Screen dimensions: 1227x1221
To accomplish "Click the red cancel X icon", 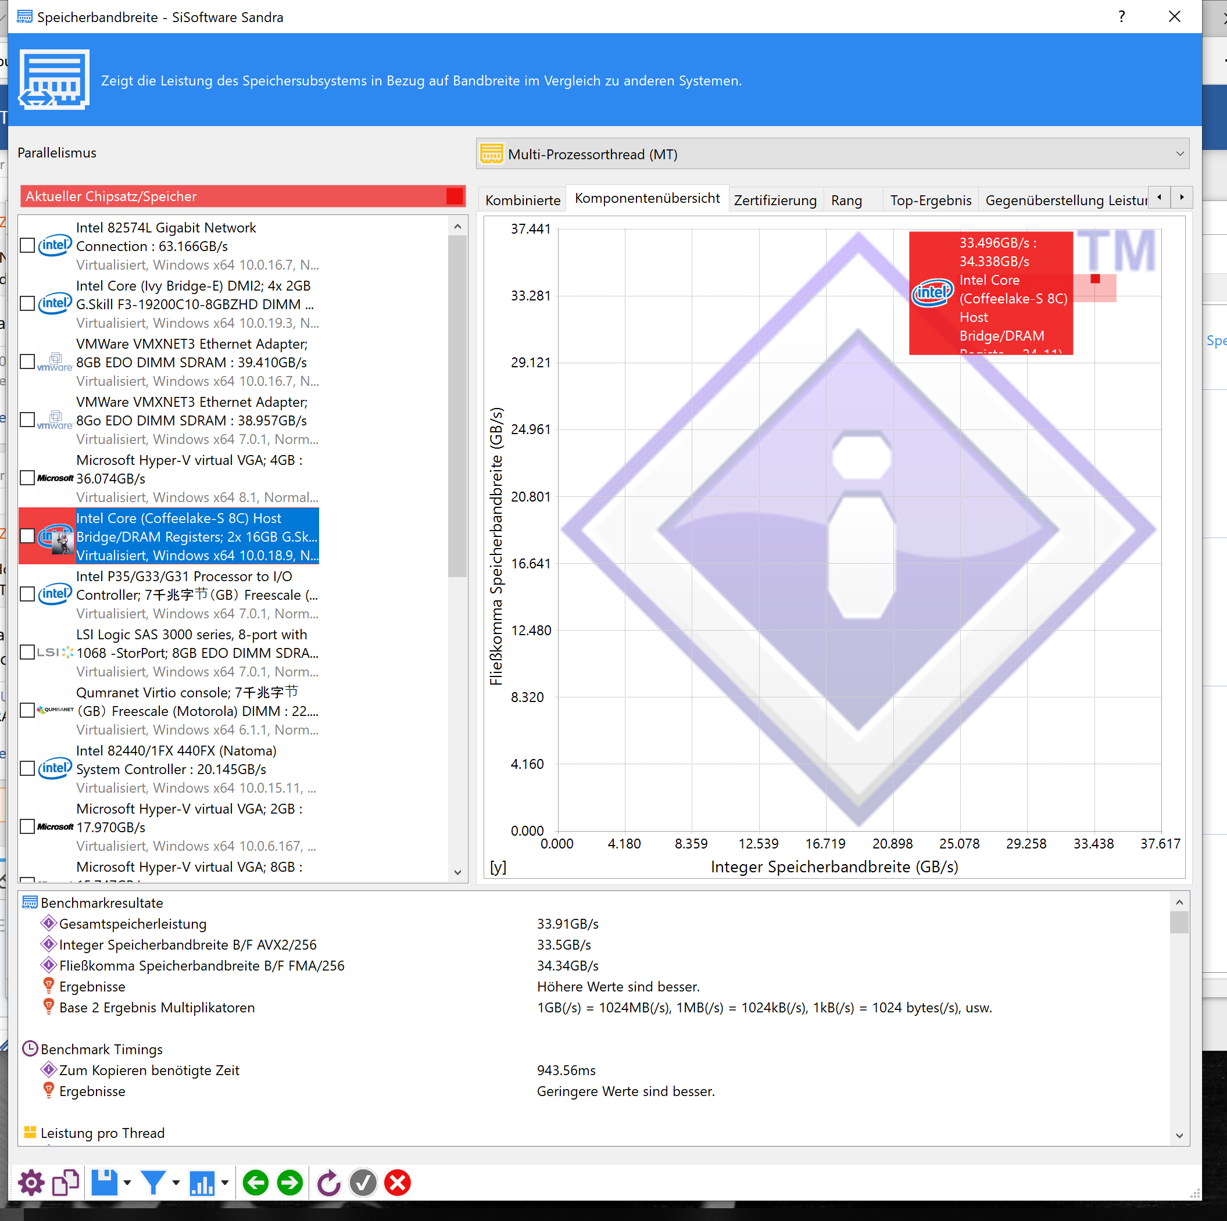I will point(398,1183).
